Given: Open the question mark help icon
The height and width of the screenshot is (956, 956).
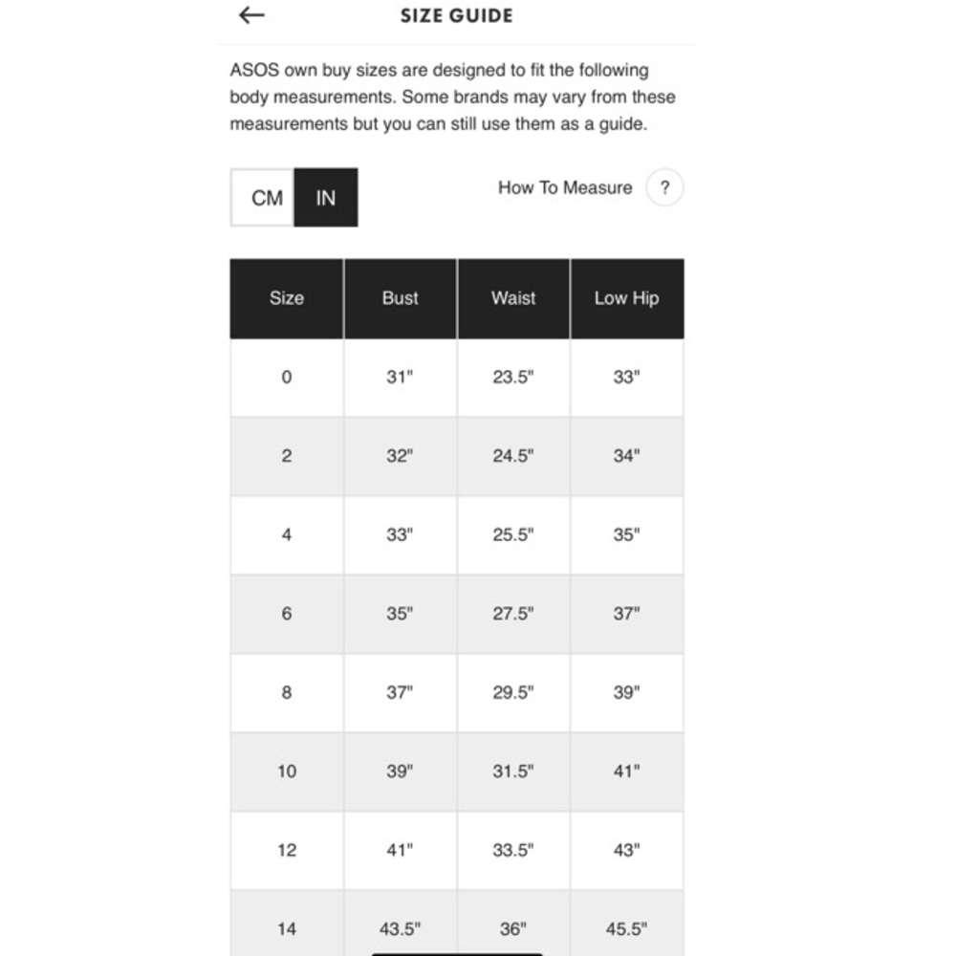Looking at the screenshot, I should [664, 187].
